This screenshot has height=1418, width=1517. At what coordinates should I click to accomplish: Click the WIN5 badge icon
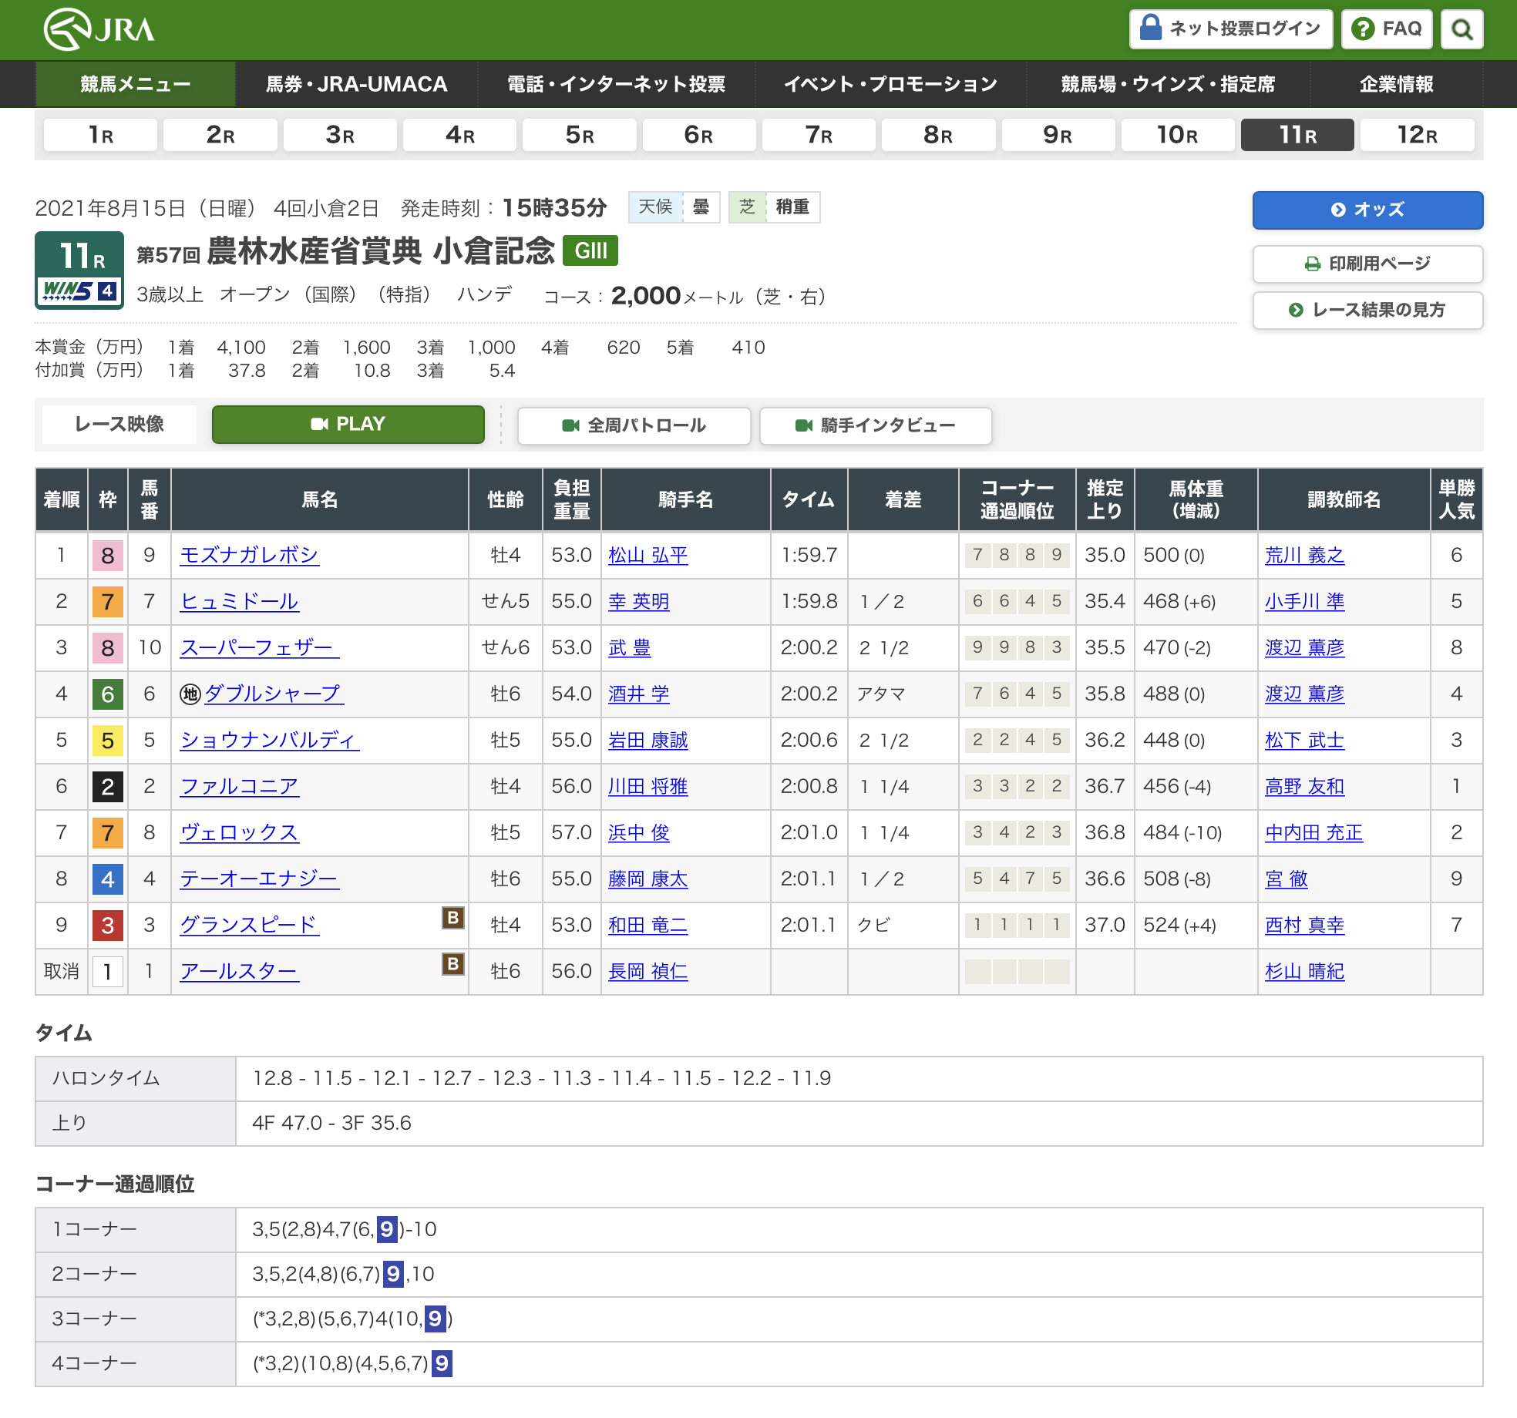tap(79, 291)
